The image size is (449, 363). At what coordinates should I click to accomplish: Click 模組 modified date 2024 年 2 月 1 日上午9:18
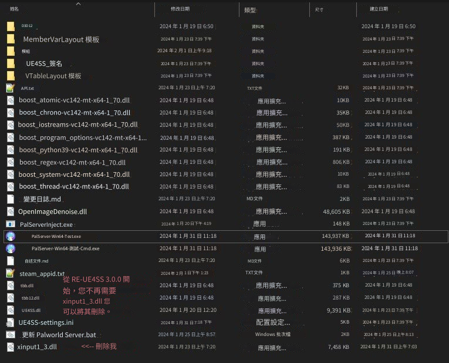pos(184,51)
